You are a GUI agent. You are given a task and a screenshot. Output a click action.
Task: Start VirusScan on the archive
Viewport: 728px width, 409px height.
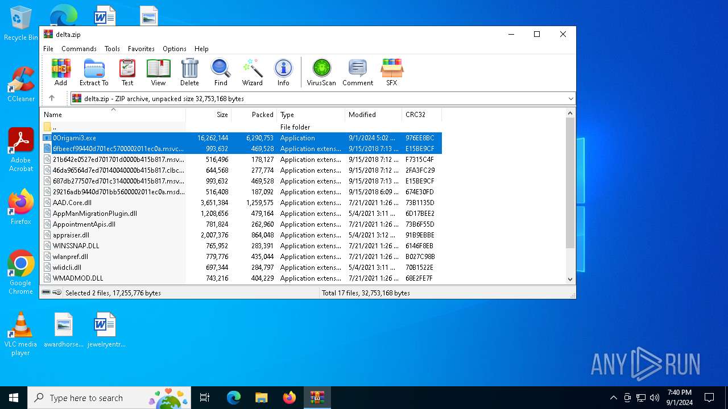click(x=321, y=72)
